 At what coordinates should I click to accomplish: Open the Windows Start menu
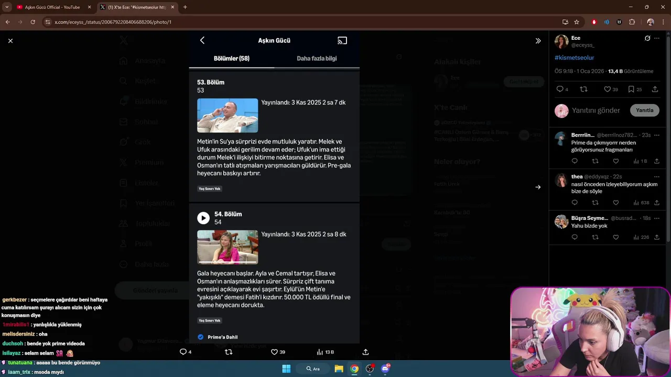click(x=286, y=369)
